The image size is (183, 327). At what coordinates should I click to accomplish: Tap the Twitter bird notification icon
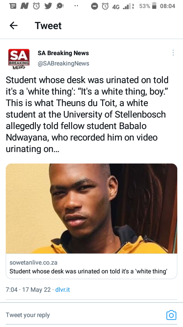click(48, 6)
